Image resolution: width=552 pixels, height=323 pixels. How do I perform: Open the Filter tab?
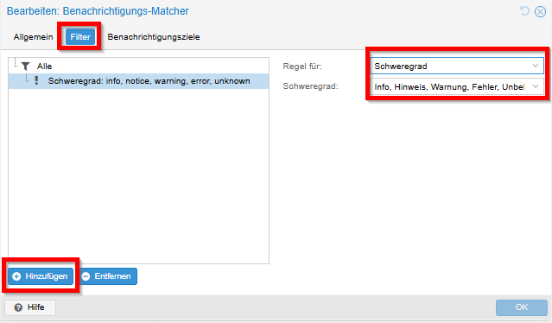[80, 37]
